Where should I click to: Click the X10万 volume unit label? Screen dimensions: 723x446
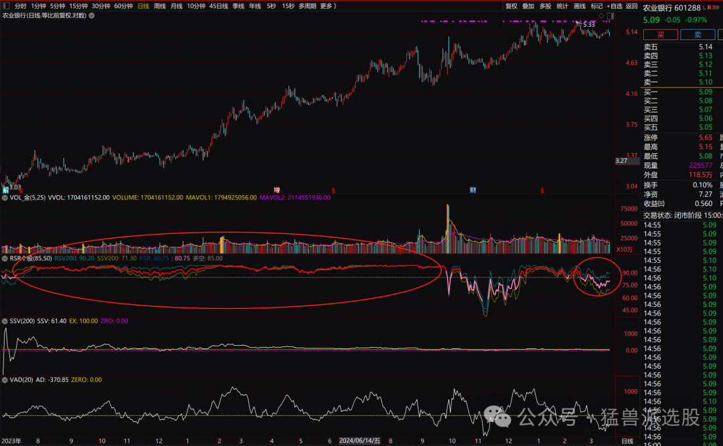pyautogui.click(x=625, y=249)
